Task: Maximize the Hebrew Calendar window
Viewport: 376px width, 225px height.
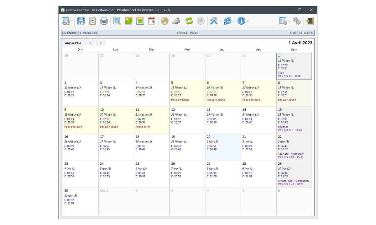Action: (x=300, y=10)
